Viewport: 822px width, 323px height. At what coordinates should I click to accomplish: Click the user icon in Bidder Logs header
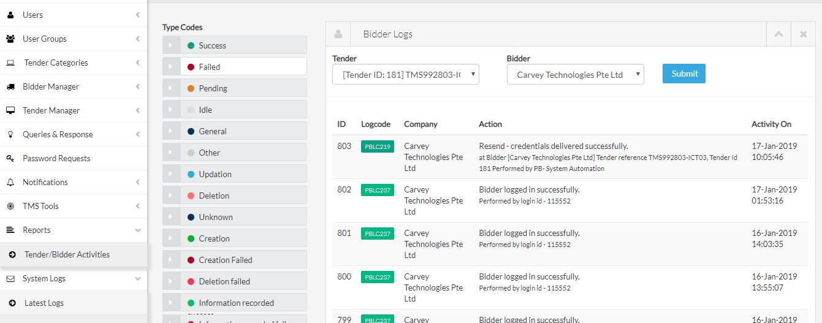[x=338, y=34]
